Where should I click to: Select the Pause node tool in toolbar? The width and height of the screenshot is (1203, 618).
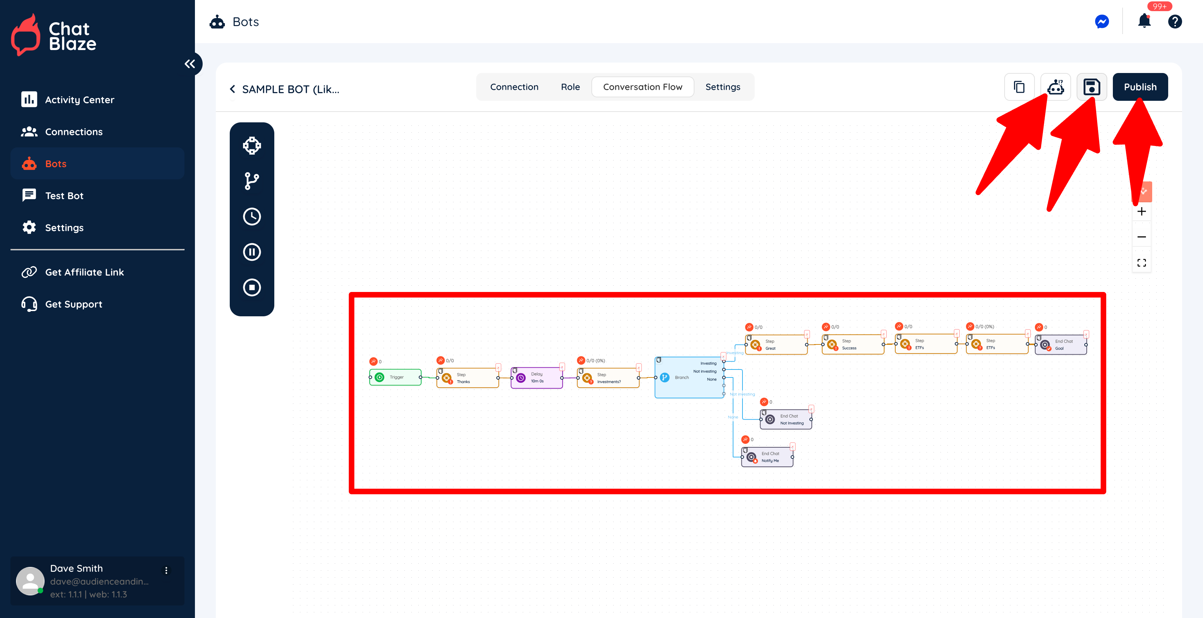[252, 252]
